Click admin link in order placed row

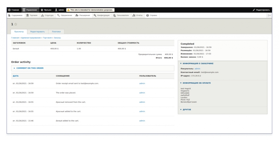click(142, 93)
